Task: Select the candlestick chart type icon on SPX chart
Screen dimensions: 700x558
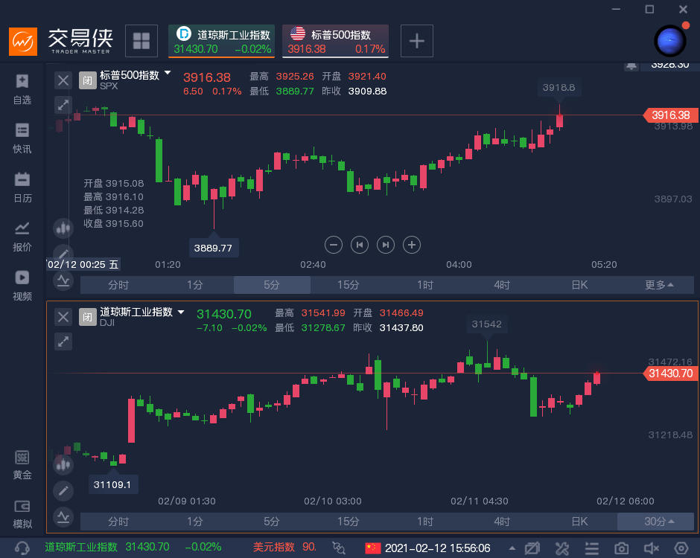Action: pyautogui.click(x=63, y=228)
